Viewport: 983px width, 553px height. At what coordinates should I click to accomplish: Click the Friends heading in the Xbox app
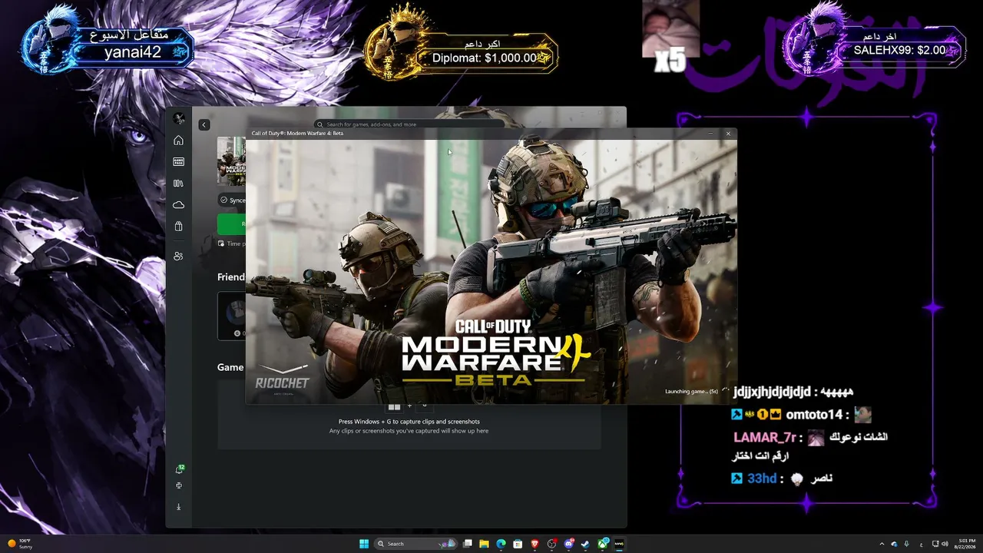[x=231, y=277]
